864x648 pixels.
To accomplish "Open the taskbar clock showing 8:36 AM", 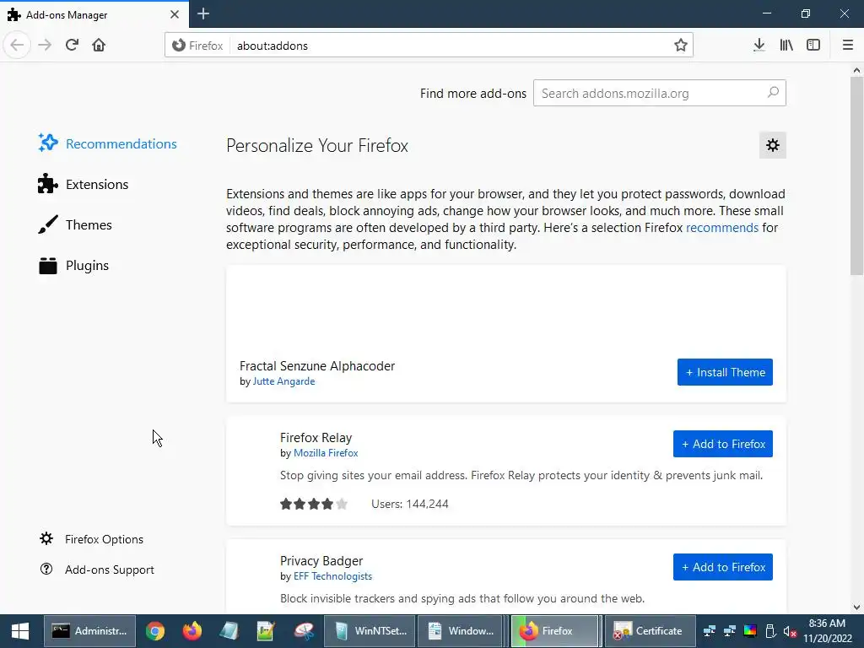I will (827, 631).
